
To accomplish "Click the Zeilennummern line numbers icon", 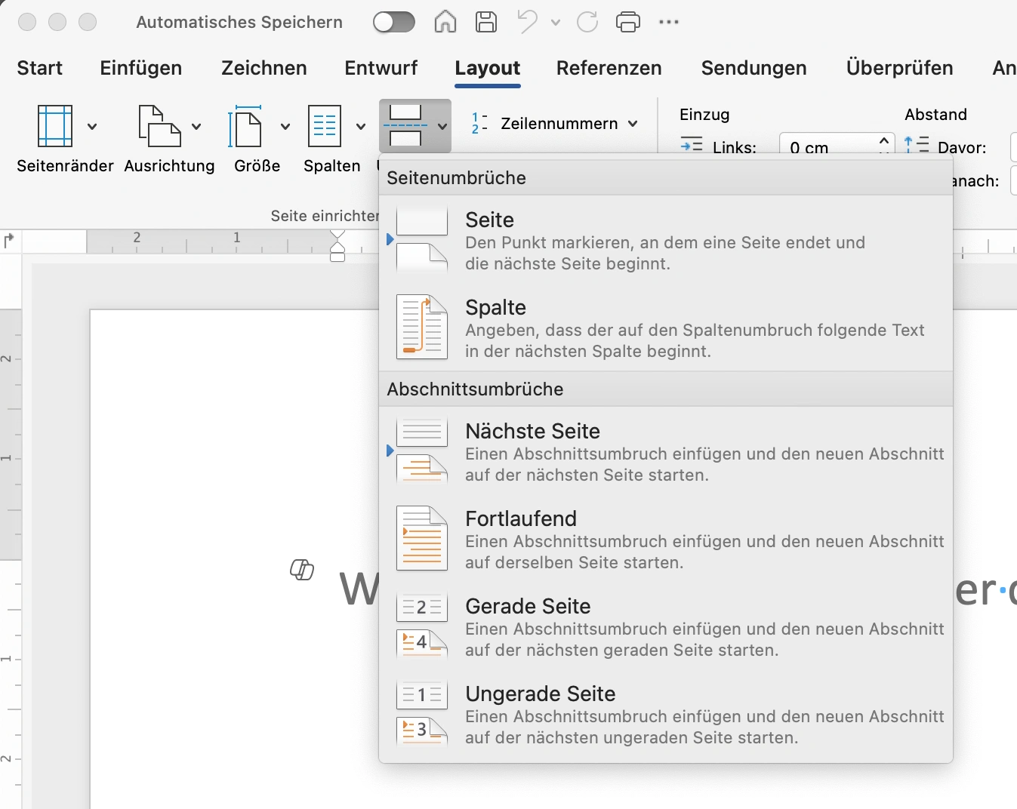I will (x=479, y=123).
